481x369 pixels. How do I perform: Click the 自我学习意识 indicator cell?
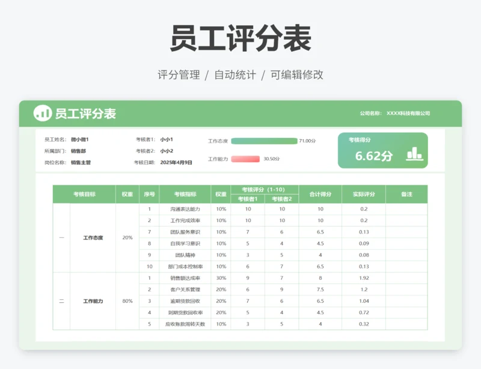185,244
